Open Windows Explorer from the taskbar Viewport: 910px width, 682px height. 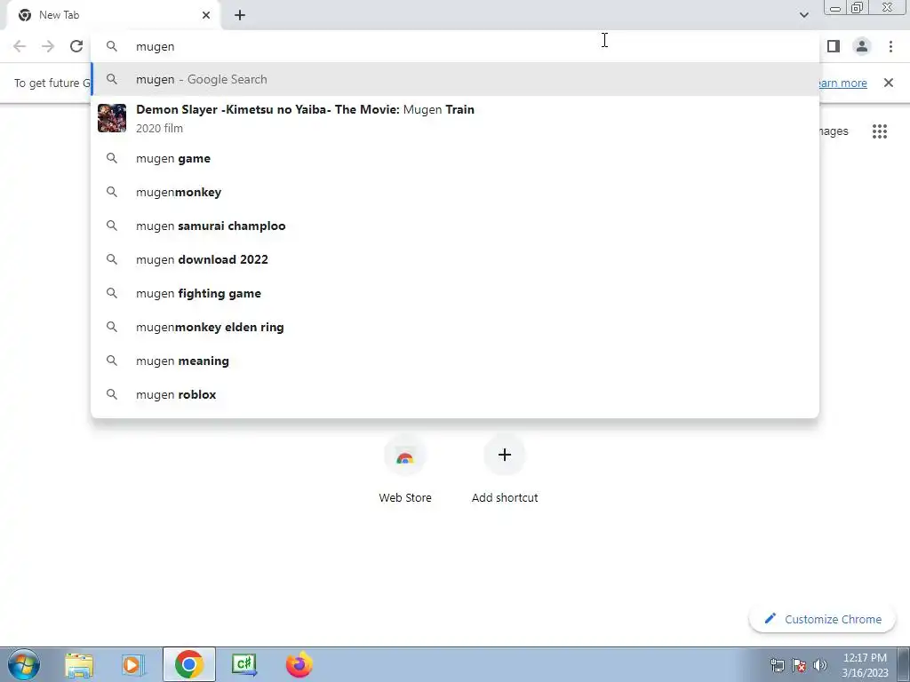79,664
